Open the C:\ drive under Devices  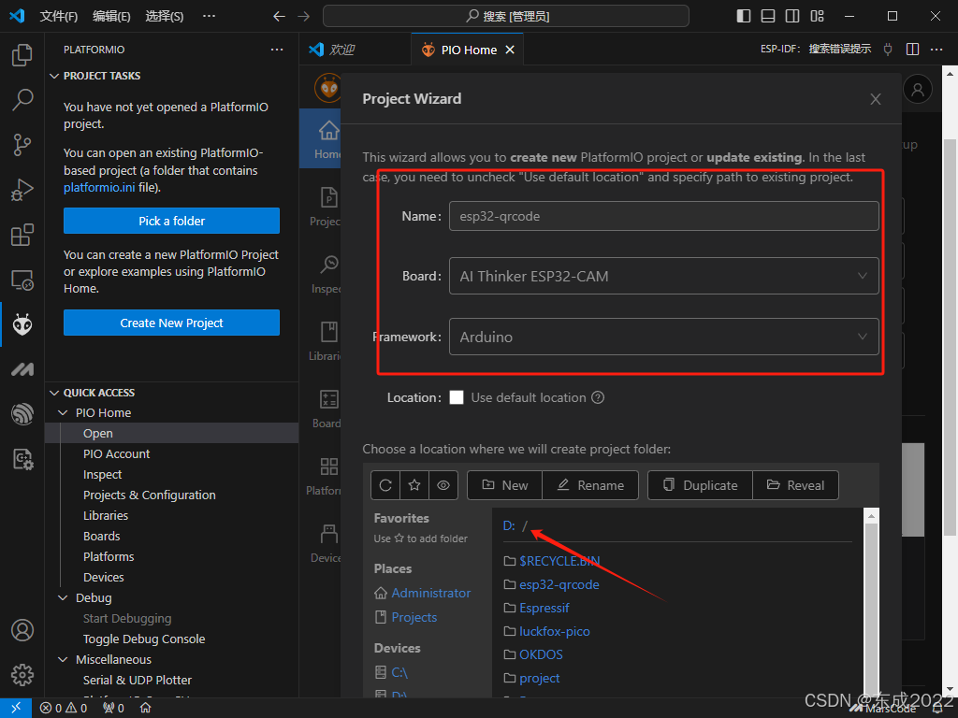pyautogui.click(x=399, y=672)
